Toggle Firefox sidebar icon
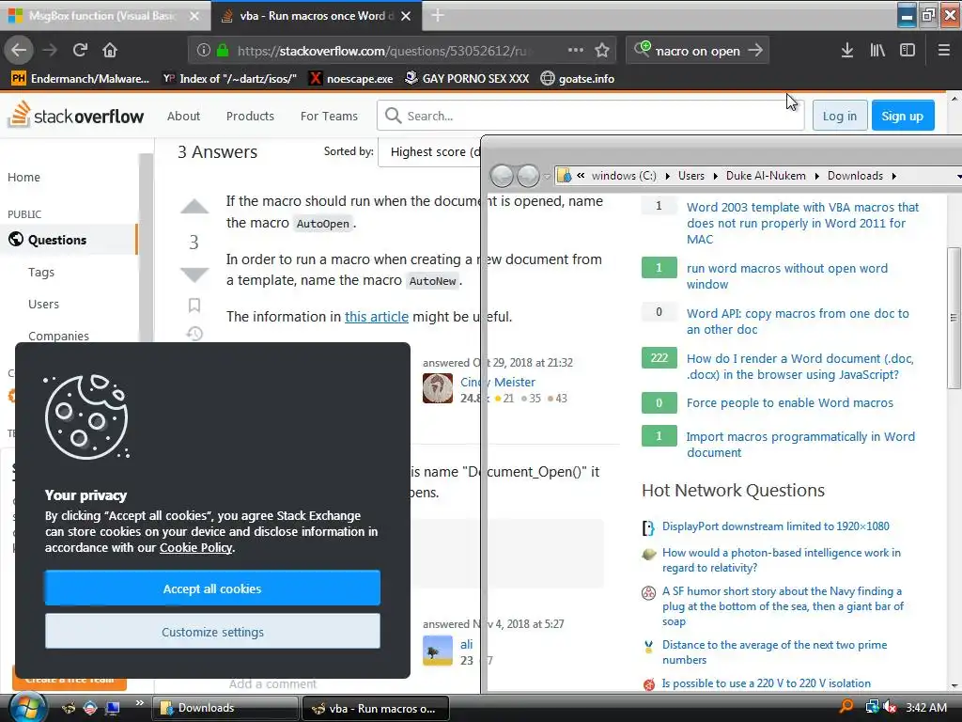This screenshot has height=722, width=962. [908, 51]
